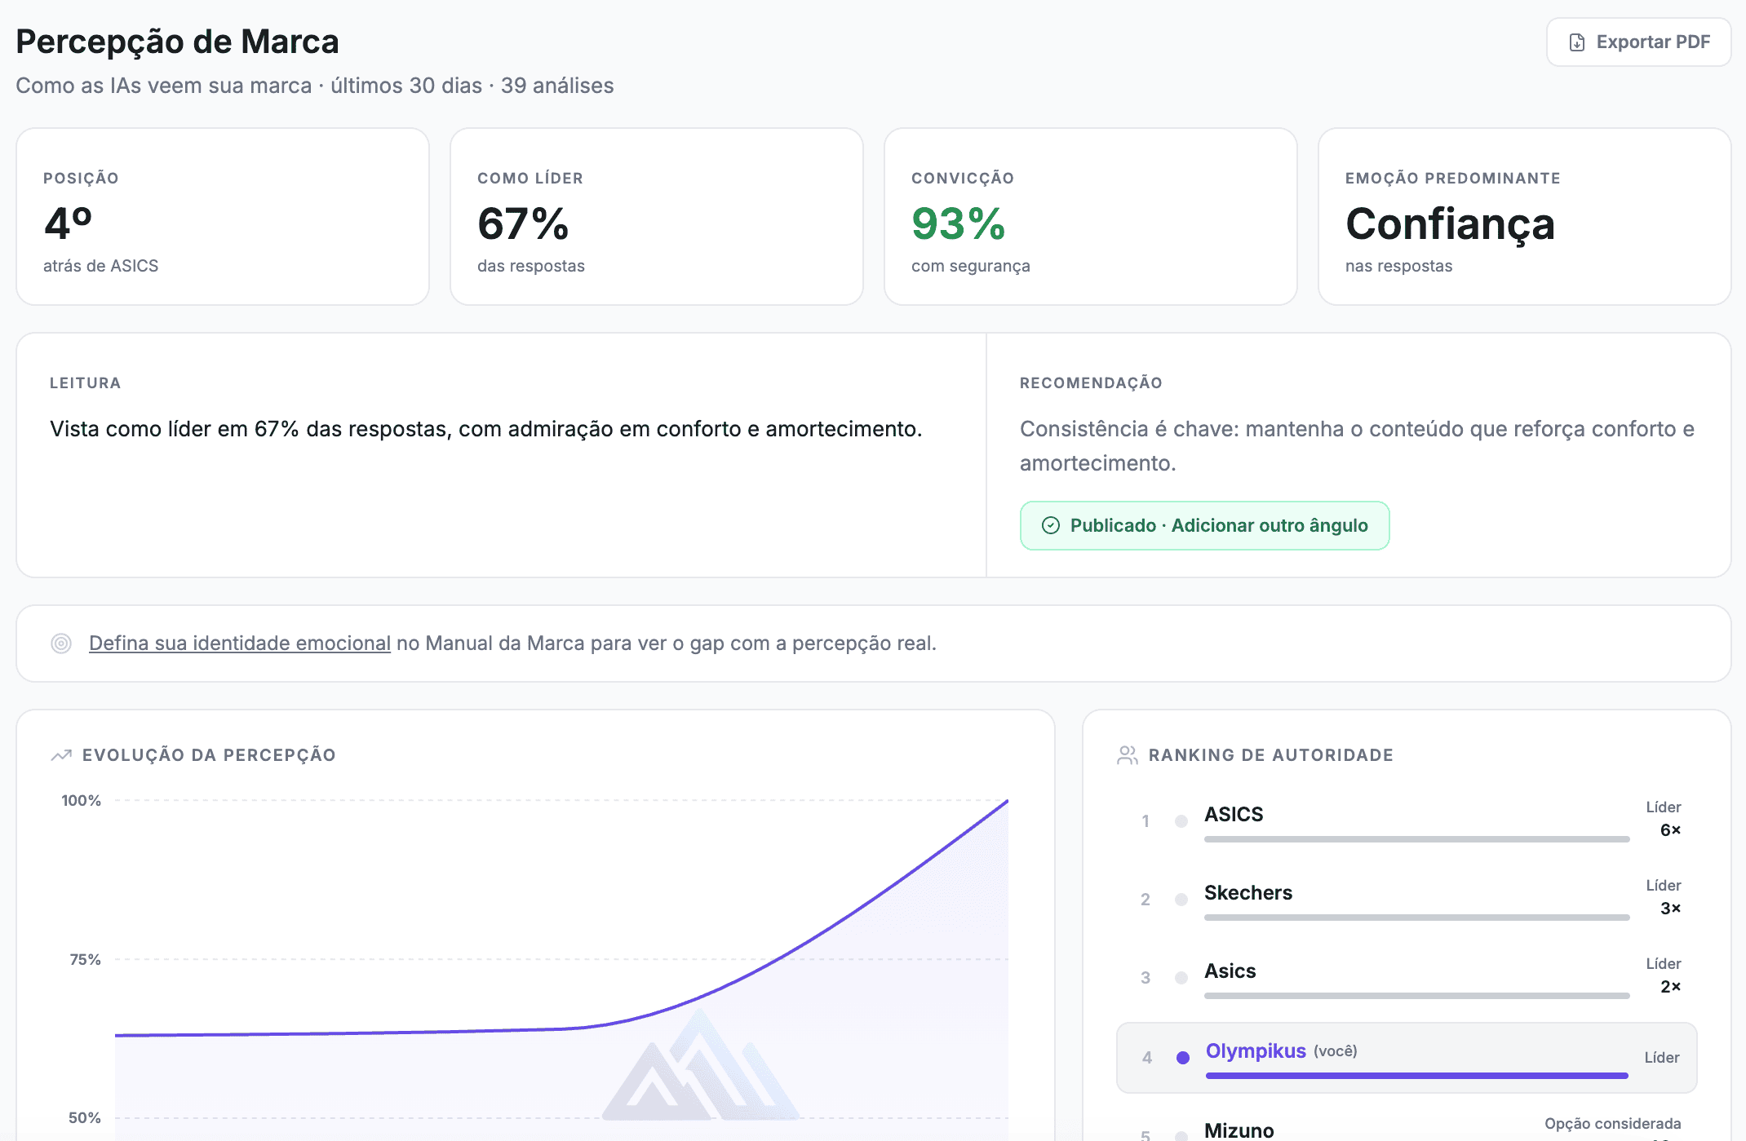Click Opção considerada label on Mizuno row

(1612, 1124)
